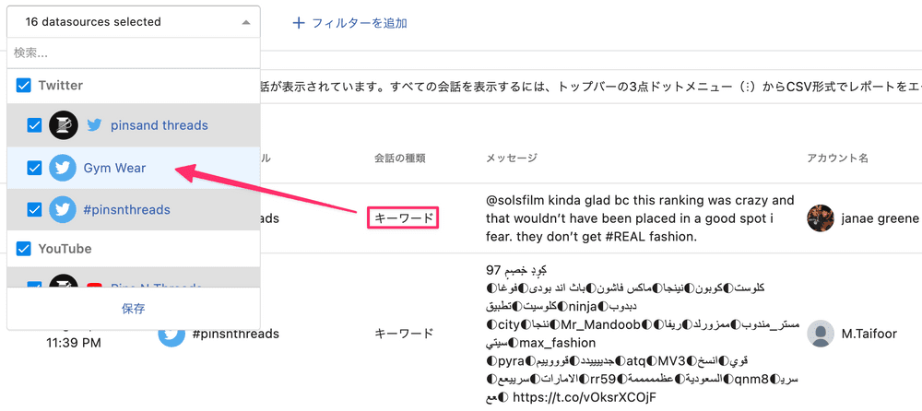Image resolution: width=922 pixels, height=411 pixels.
Task: Deselect the #pinsnthreads datasource checkbox
Action: tap(34, 210)
